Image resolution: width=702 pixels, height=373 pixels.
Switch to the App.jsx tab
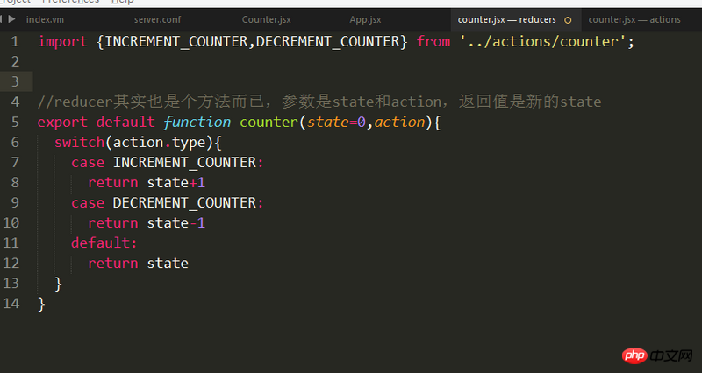pos(365,19)
